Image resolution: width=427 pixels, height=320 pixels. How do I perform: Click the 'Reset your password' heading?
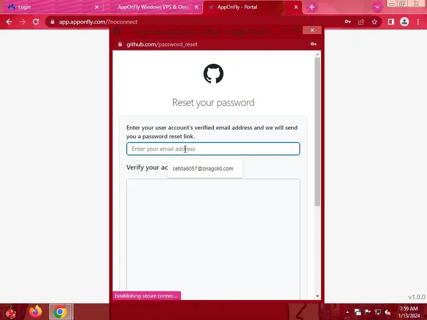click(x=213, y=102)
